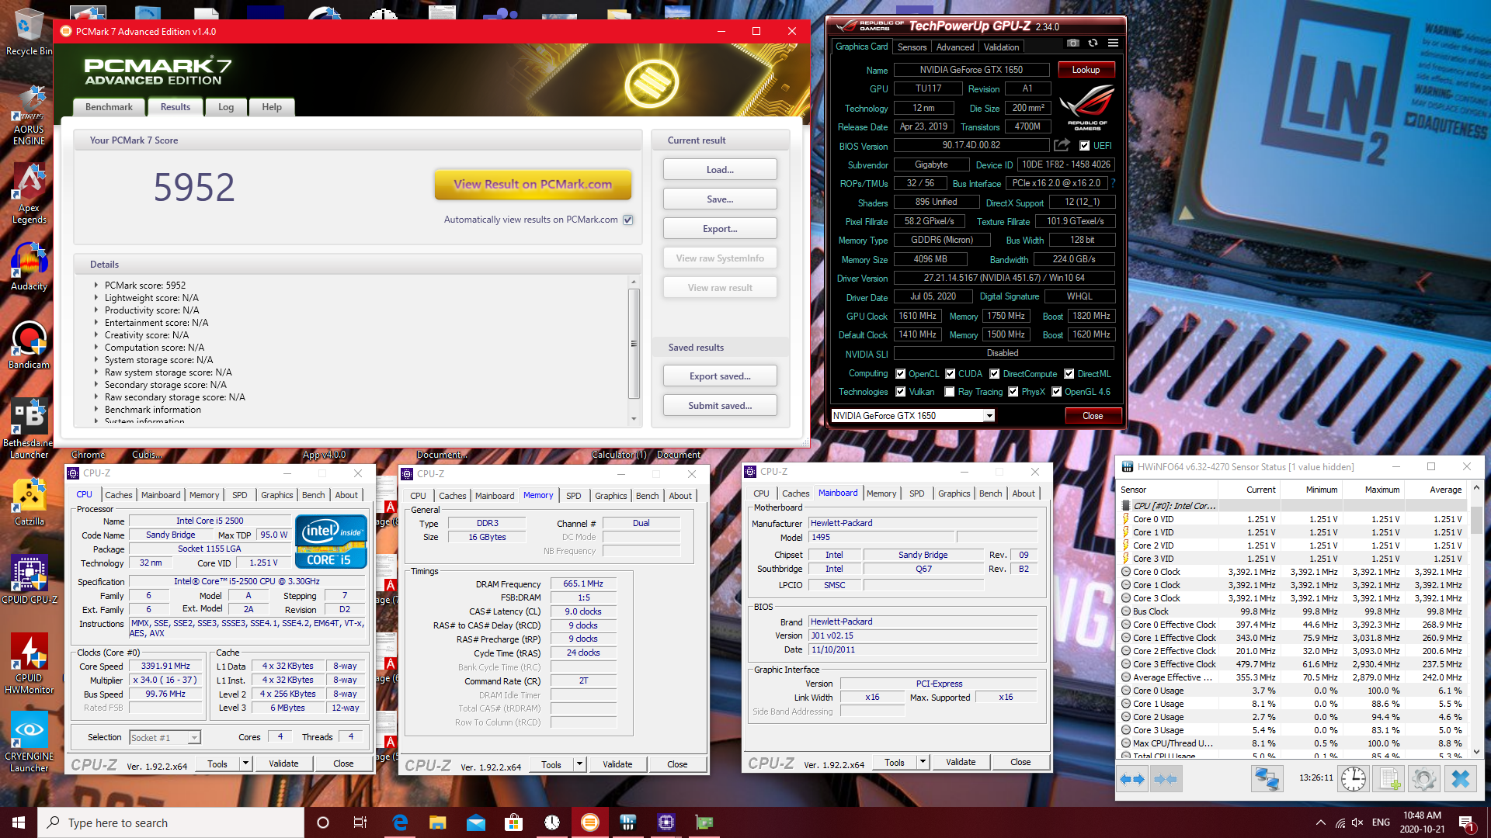Open Tools dropdown arrow in CPU-Z Mainboard window
Screen dimensions: 1491x838
click(923, 762)
